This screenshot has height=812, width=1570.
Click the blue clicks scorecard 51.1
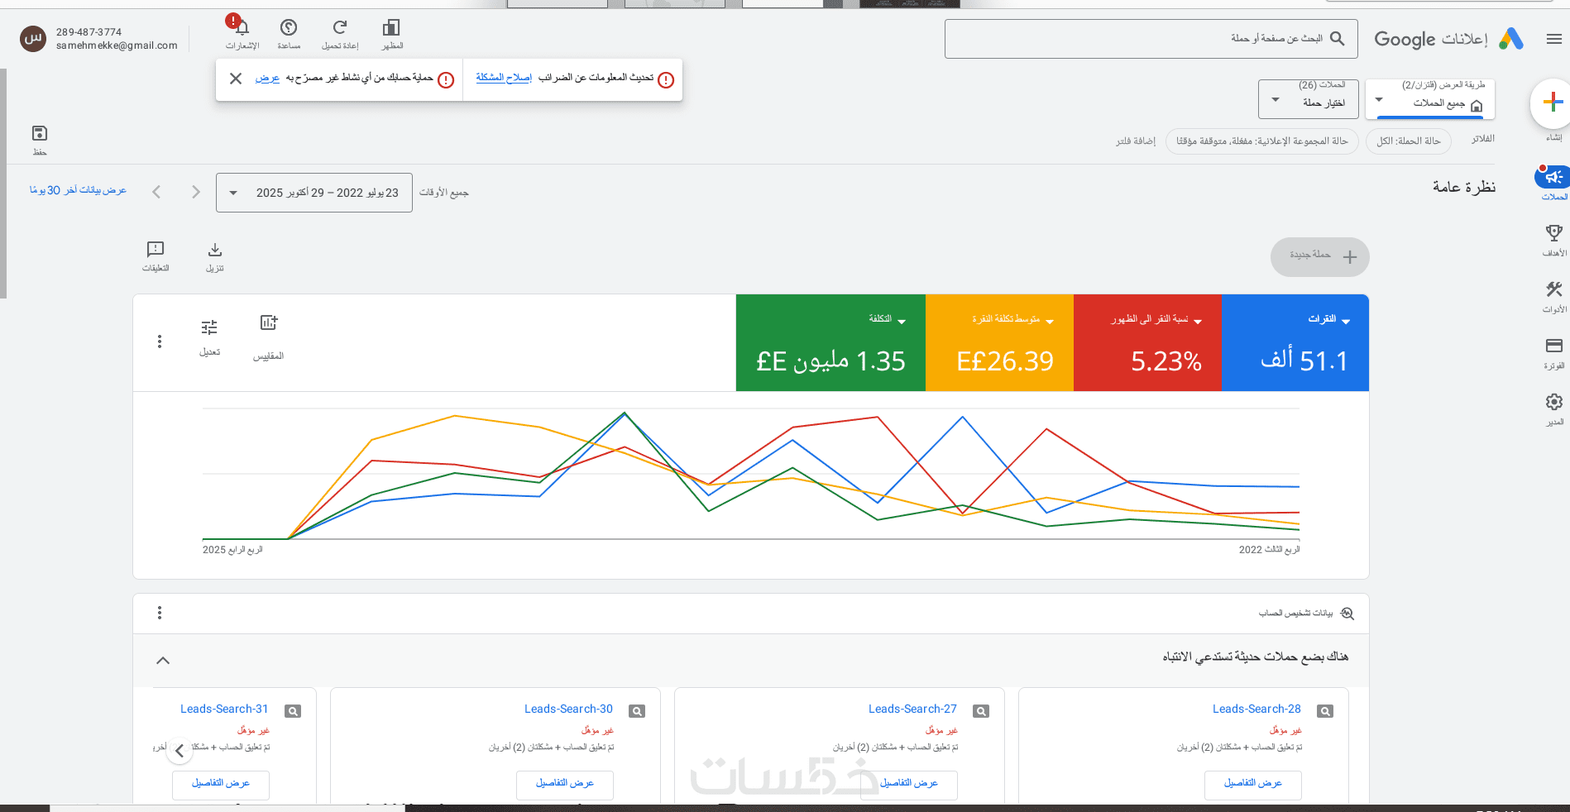[x=1295, y=343]
